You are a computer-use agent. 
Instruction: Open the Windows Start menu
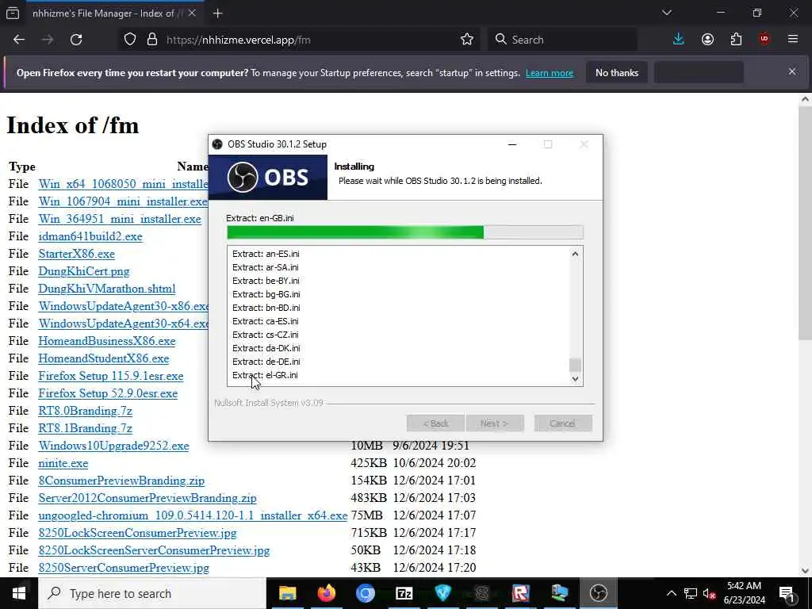pyautogui.click(x=19, y=593)
